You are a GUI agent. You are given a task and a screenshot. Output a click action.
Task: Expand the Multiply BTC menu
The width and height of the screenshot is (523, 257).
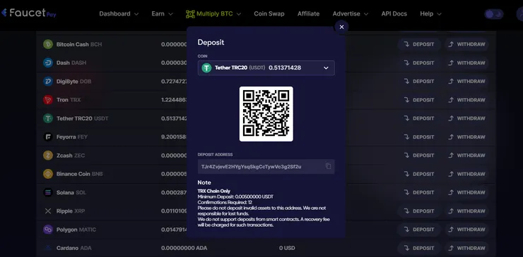[213, 14]
